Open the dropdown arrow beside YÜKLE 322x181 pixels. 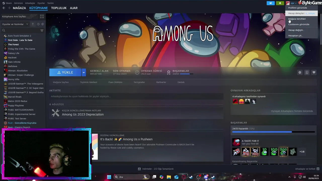(84, 72)
